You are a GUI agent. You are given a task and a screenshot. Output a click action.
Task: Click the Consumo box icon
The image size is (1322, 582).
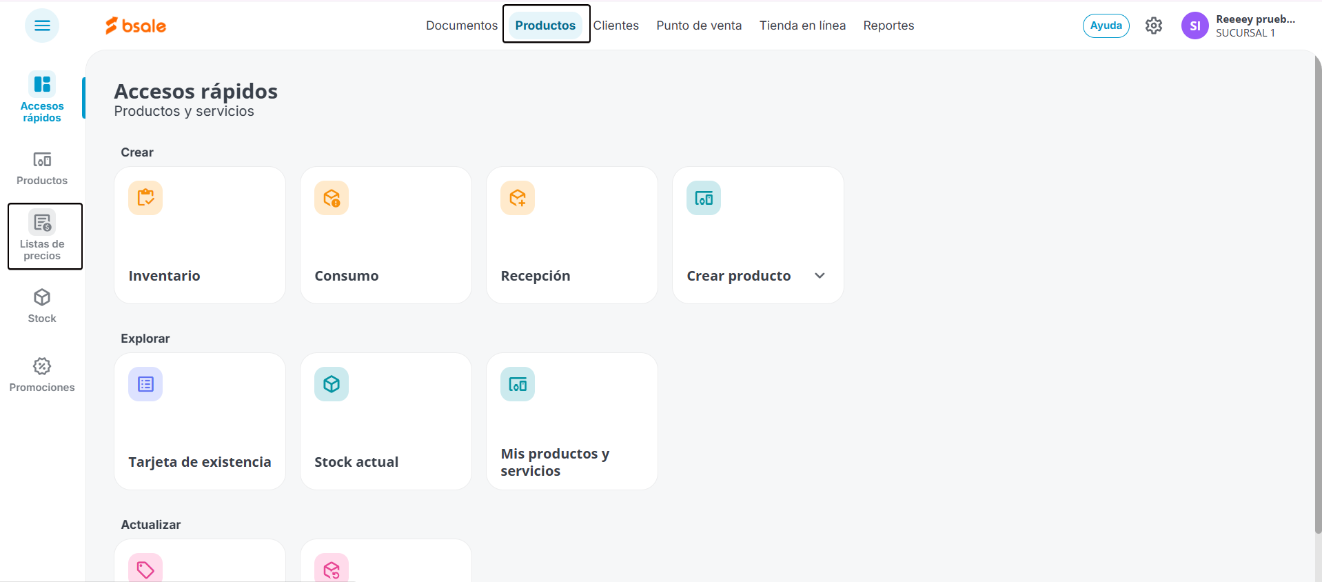332,198
